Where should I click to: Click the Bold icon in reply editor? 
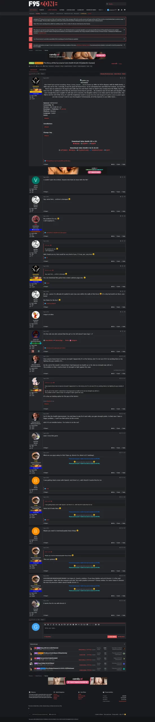pos(48,624)
